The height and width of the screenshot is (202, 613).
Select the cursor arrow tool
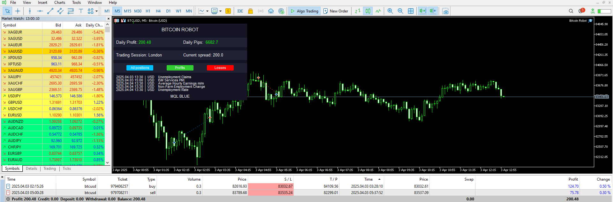(7, 11)
